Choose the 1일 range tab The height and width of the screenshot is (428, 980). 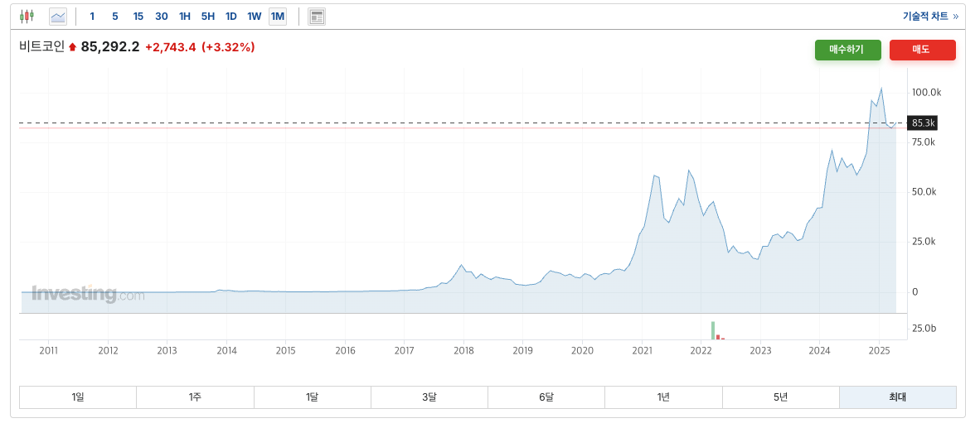[78, 397]
